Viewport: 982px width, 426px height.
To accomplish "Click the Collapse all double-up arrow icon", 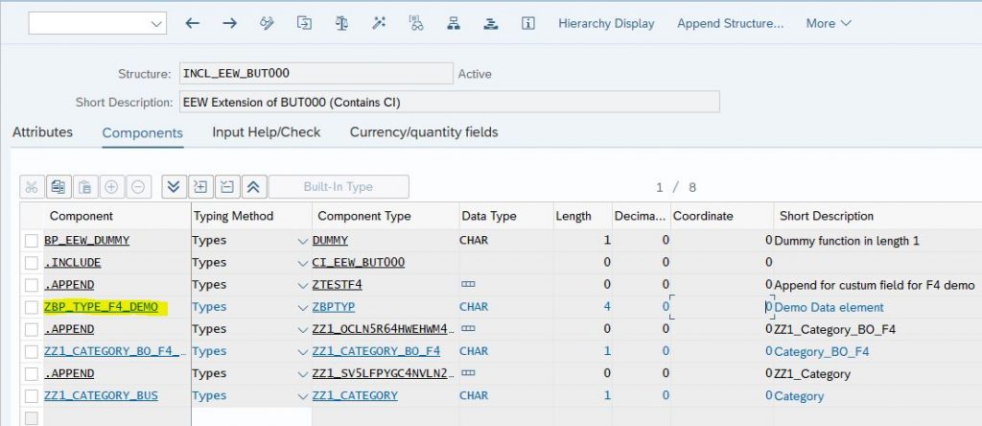I will point(254,187).
